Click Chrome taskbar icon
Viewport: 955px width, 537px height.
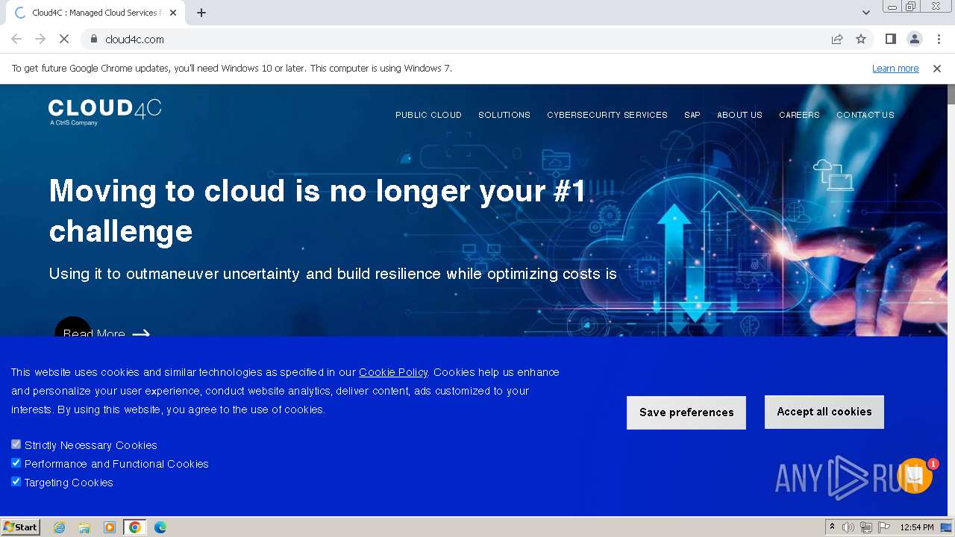coord(135,527)
